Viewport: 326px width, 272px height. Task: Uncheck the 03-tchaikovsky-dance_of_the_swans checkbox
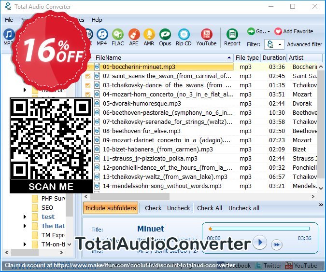click(x=88, y=85)
